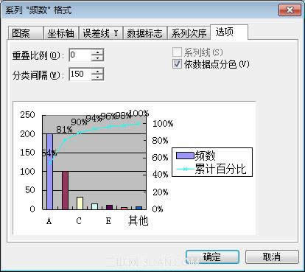This screenshot has width=305, height=272.
Task: Decrease 重叠比例 with down spinner arrow
Action: coord(97,58)
